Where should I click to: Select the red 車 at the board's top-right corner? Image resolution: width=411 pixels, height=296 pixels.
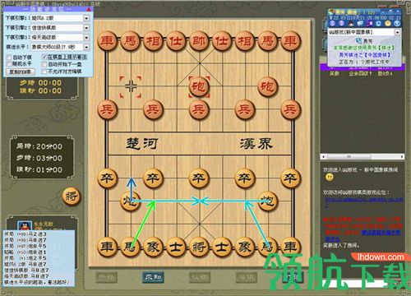(290, 41)
